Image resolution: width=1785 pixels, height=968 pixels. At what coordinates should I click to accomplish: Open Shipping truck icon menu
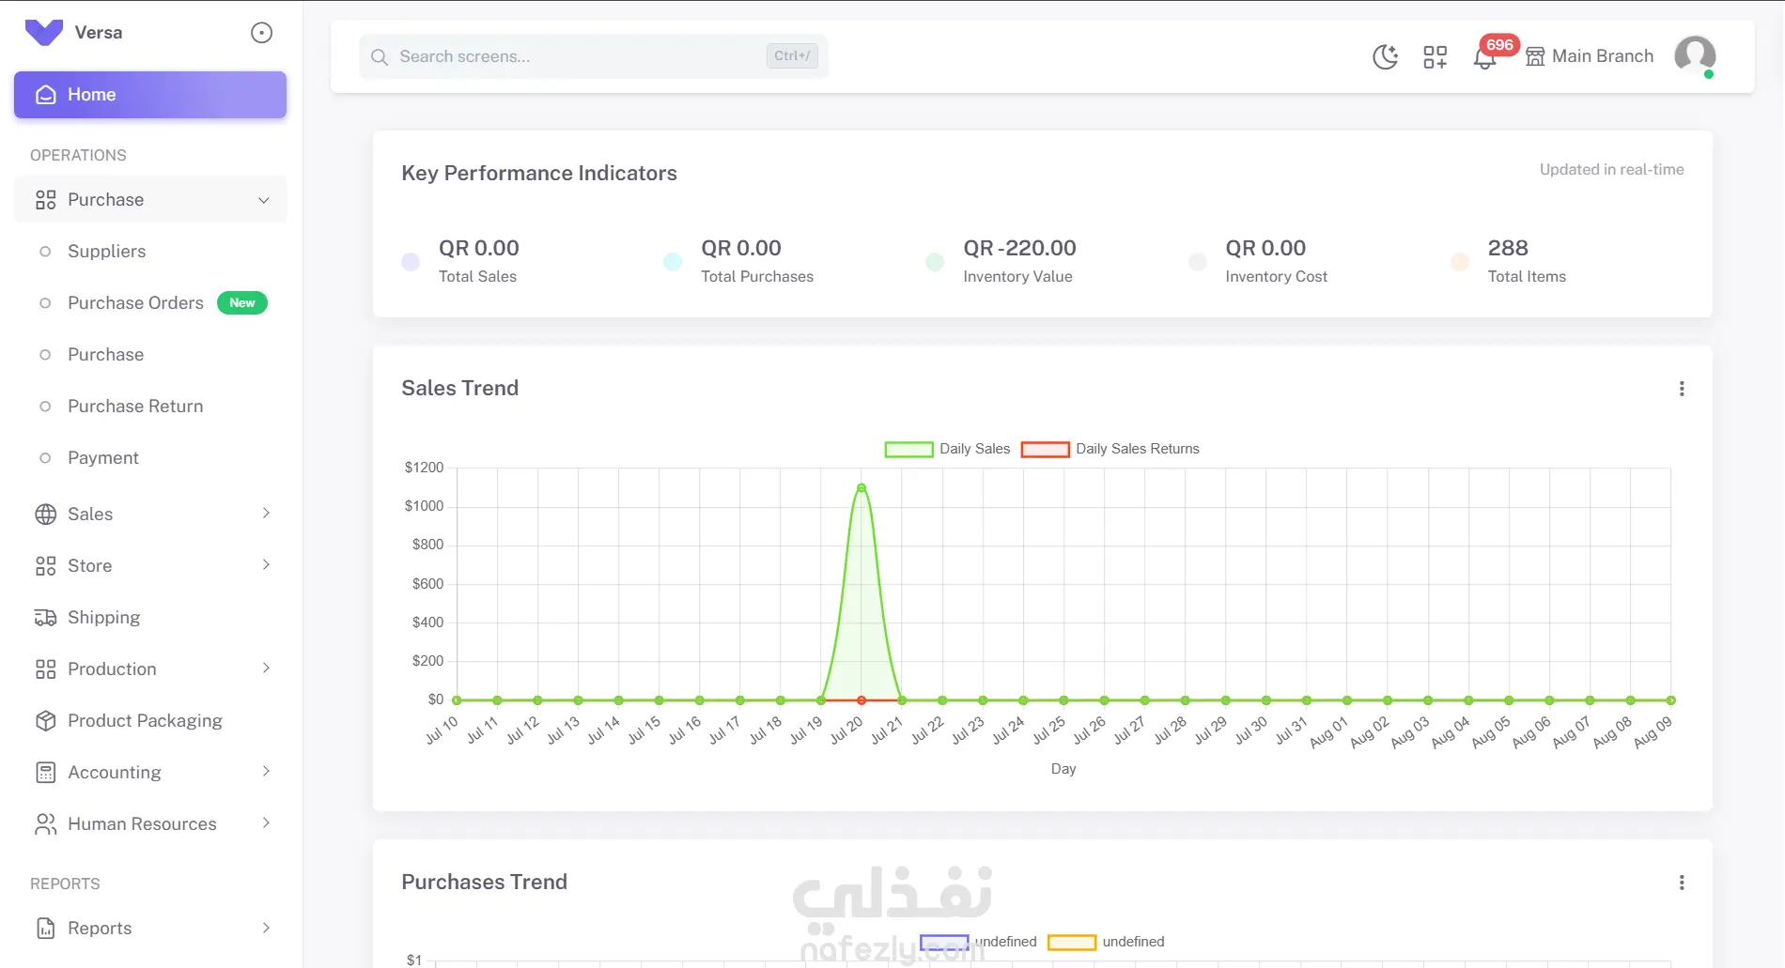[45, 618]
